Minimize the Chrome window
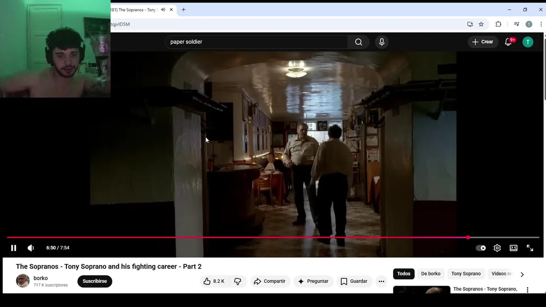Screen dimensions: 546x307 point(509,10)
